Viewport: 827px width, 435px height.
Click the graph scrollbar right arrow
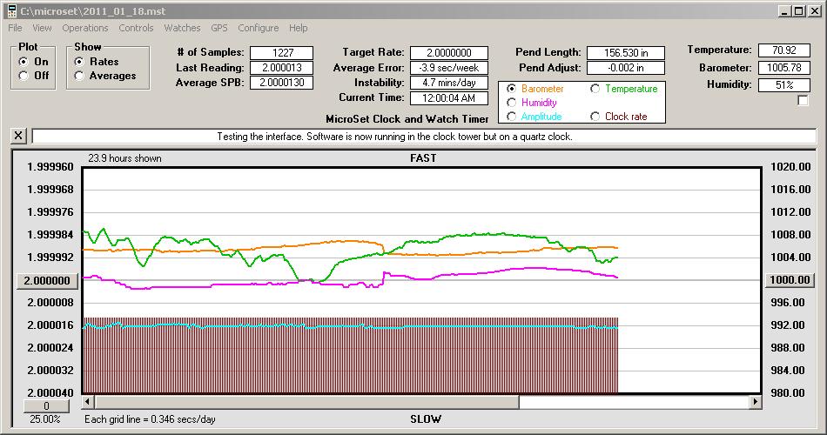(756, 402)
